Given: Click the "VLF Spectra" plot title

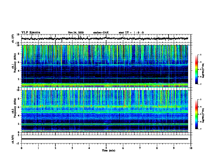Looking at the screenshot, I should point(31,33).
